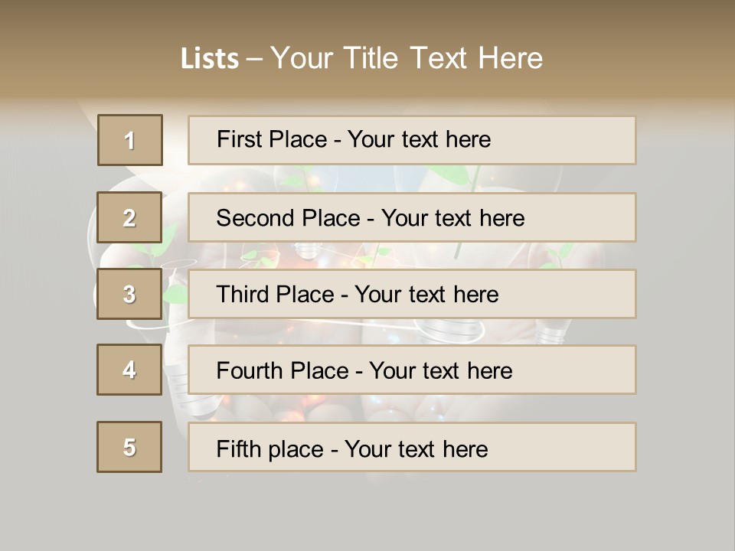
Task: Select the "Second Place" label text
Action: pos(287,218)
